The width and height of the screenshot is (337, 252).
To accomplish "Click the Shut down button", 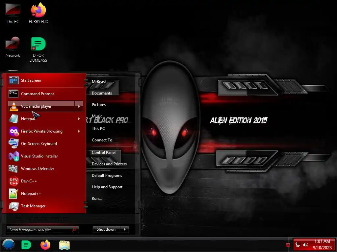I will [107, 229].
